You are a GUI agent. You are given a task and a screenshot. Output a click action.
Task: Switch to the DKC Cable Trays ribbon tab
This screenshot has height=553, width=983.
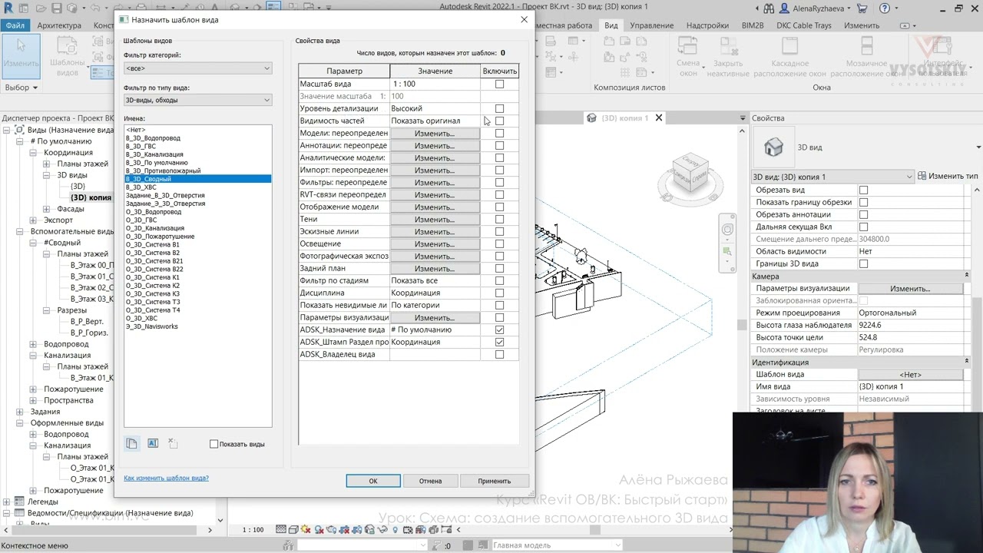point(804,25)
